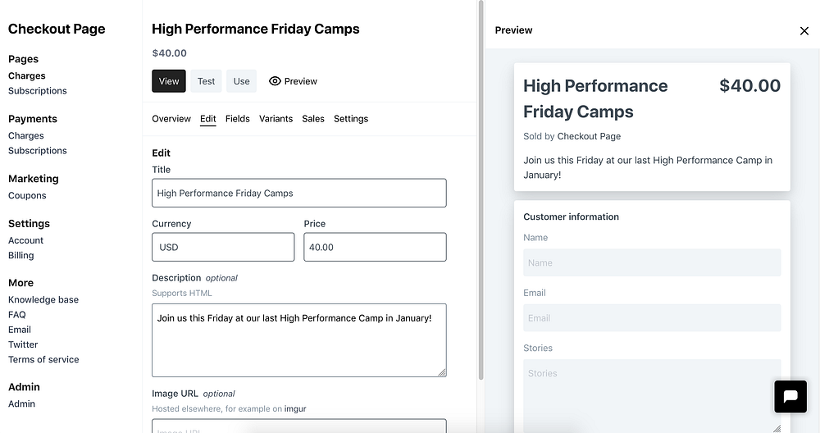820x433 pixels.
Task: Close the Preview panel
Action: (x=804, y=31)
